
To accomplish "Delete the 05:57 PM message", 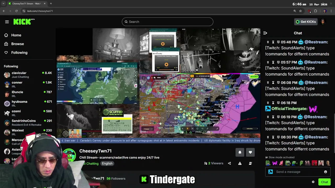I will pos(268,62).
